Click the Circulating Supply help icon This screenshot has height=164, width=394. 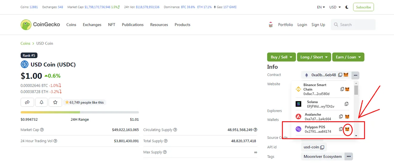click(x=175, y=130)
